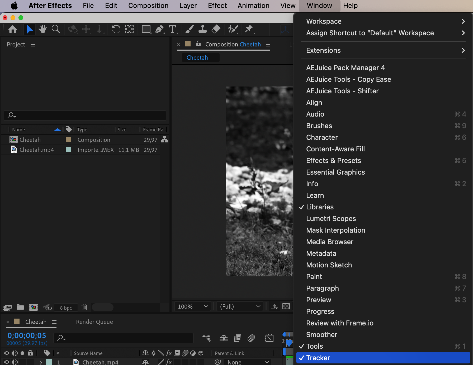Toggle video visibility for Cheetah.mp4 layer
The height and width of the screenshot is (365, 473).
click(7, 362)
